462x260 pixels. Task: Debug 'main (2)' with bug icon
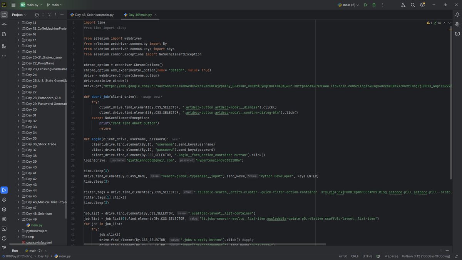(374, 5)
